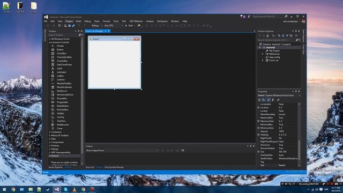Viewport: 343px width, 193px height.
Task: Toggle auto-hide pin on Output panel
Action: (251, 146)
